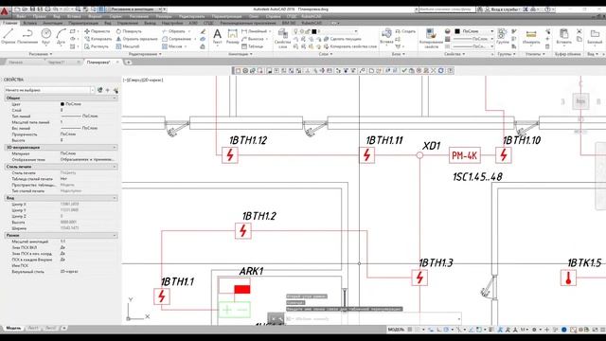606x341 pixels.
Task: Switch to the Главная ribbon tab
Action: tap(9, 23)
